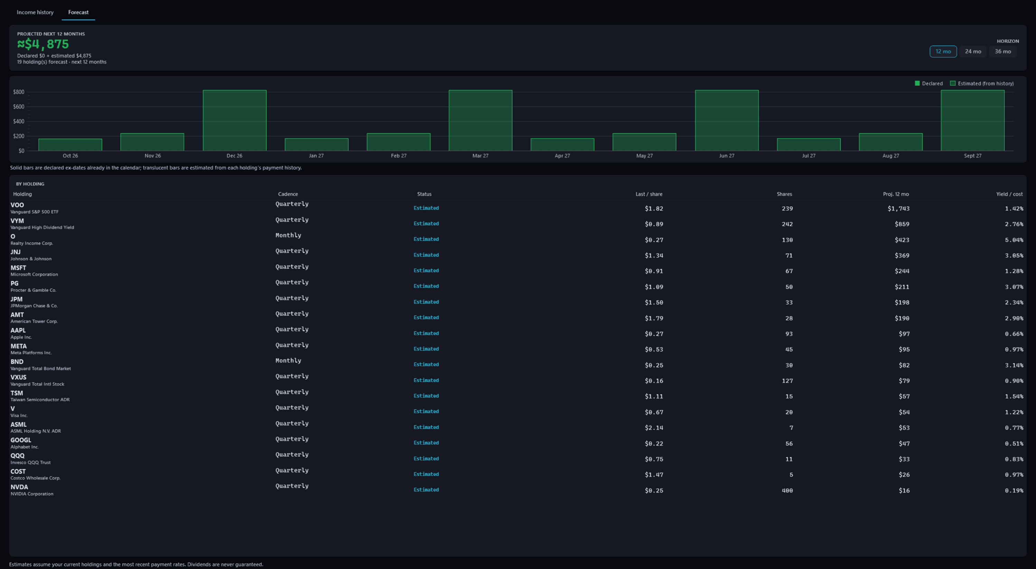This screenshot has height=569, width=1036.
Task: Click the Mar 27 chart bar
Action: pos(480,121)
